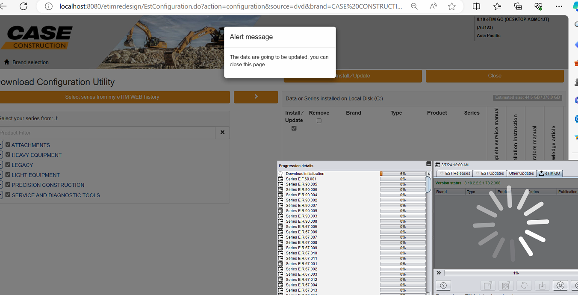Open the Collections icon in browser toolbar
This screenshot has height=295, width=578.
518,6
